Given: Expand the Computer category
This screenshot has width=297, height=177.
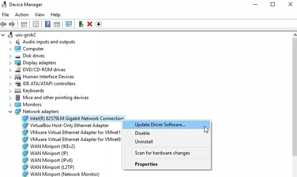Looking at the screenshot, I should tap(10, 49).
